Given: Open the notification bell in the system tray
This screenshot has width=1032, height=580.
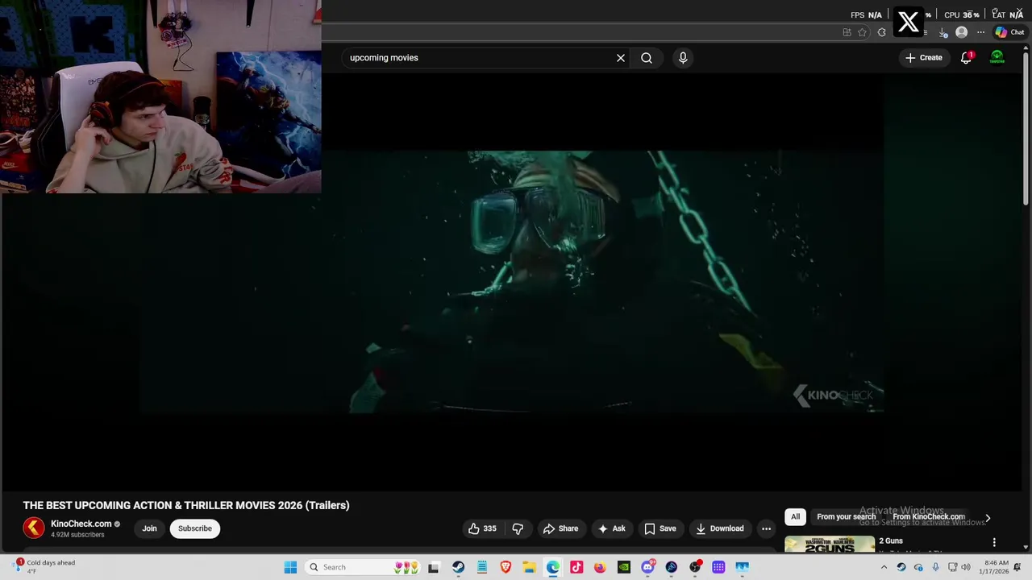Looking at the screenshot, I should click(1018, 567).
